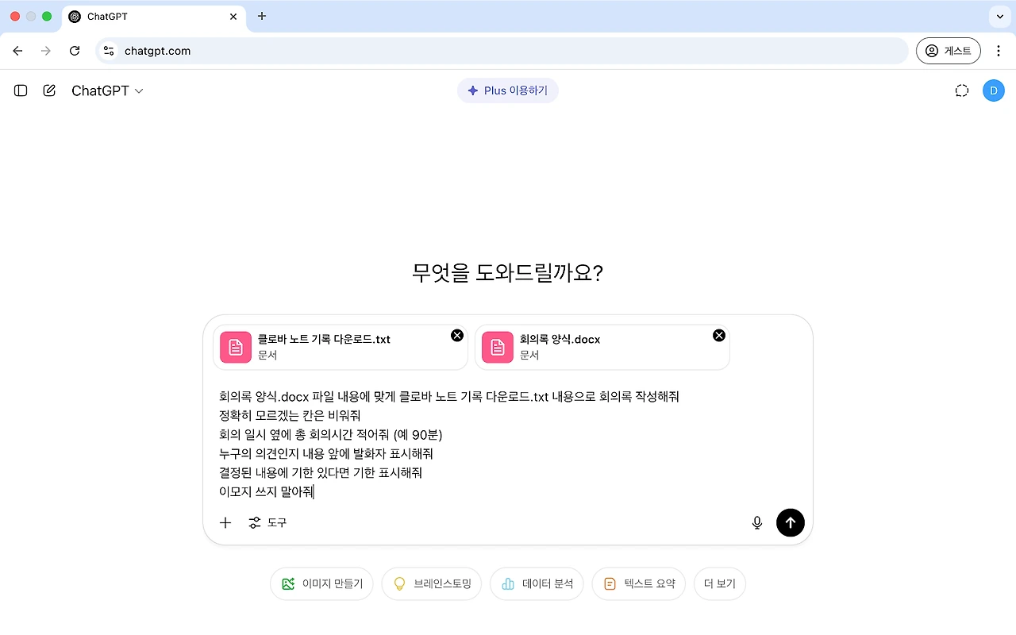Click the Plus 이용하기 upgrade button
Image resolution: width=1016 pixels, height=635 pixels.
click(508, 90)
